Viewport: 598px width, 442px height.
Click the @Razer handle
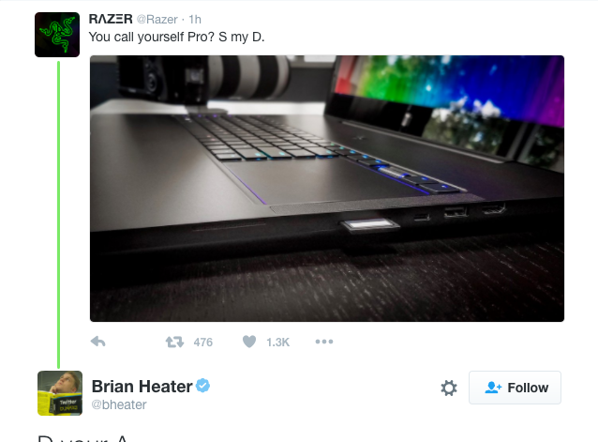157,19
